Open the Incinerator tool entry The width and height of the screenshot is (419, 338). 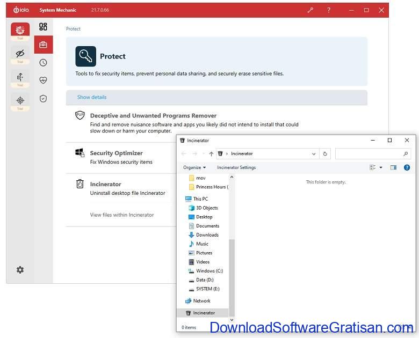(x=105, y=184)
